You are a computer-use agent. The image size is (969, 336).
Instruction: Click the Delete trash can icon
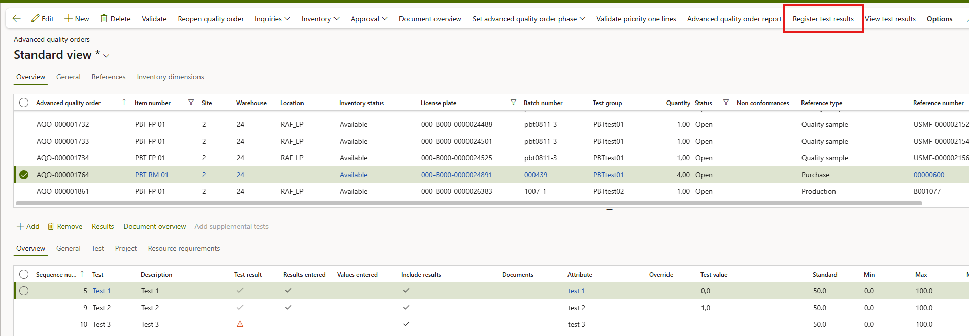click(x=104, y=19)
